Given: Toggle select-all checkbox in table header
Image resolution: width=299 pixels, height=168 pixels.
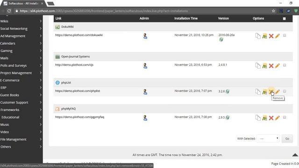Looking at the screenshot, I should point(284,19).
